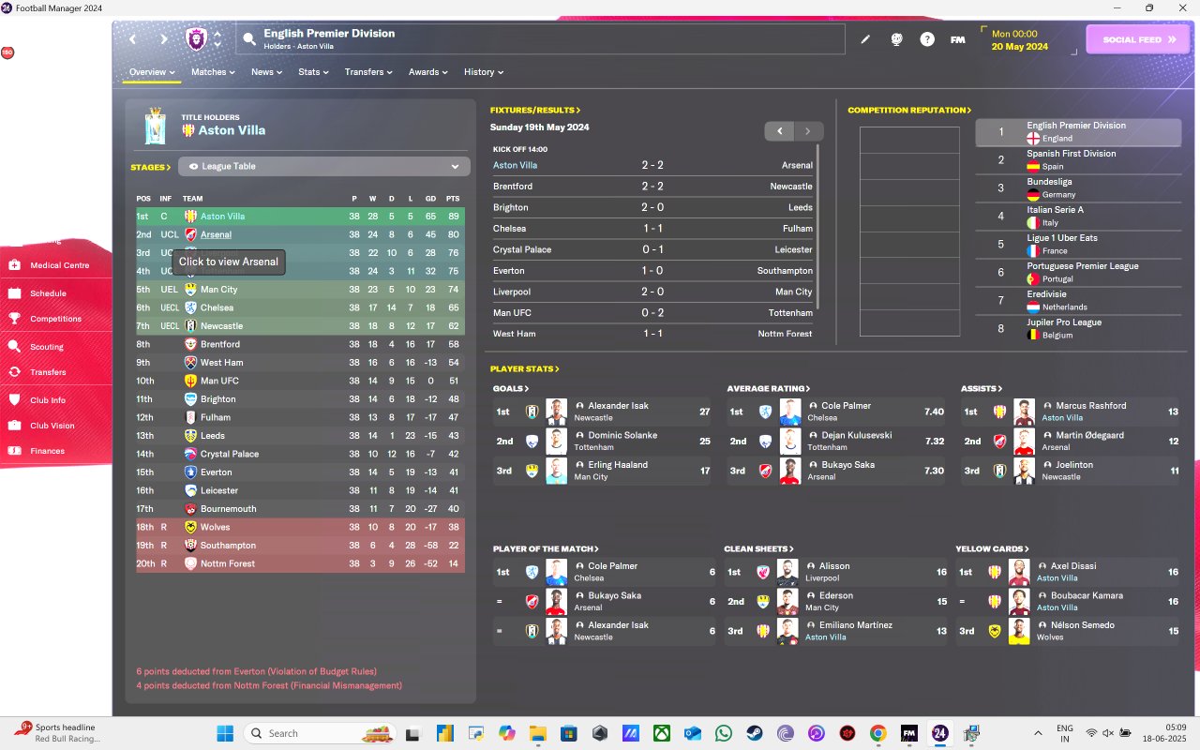
Task: Select Bundesliga in the reputation list
Action: click(1078, 187)
